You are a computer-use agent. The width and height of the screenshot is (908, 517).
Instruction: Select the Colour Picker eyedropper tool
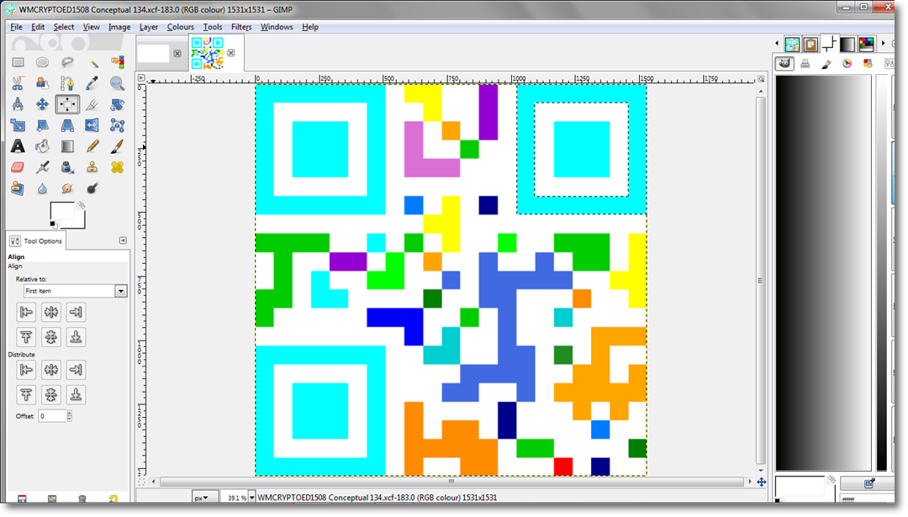92,83
